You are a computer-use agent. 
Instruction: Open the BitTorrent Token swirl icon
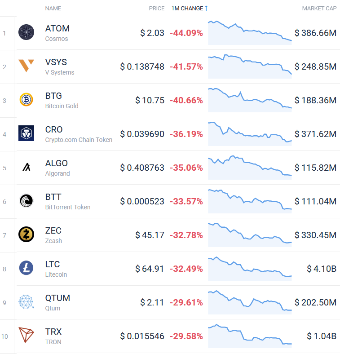click(x=26, y=201)
